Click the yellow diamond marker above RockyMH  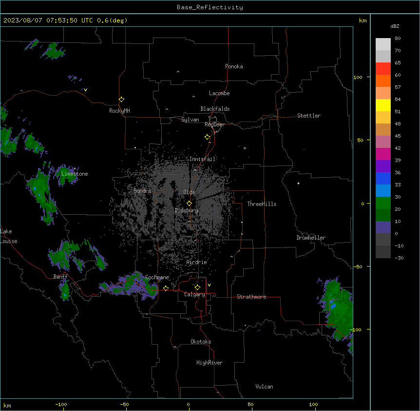coord(122,100)
